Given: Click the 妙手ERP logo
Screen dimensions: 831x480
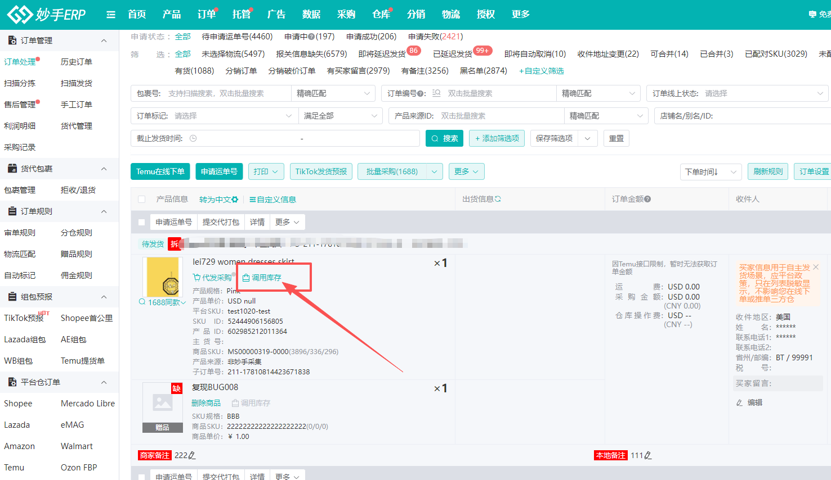Looking at the screenshot, I should pos(46,15).
